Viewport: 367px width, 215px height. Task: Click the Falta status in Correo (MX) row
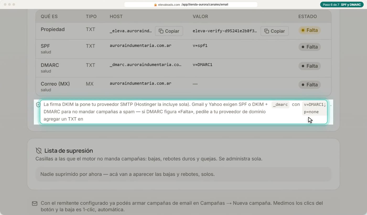coord(310,85)
